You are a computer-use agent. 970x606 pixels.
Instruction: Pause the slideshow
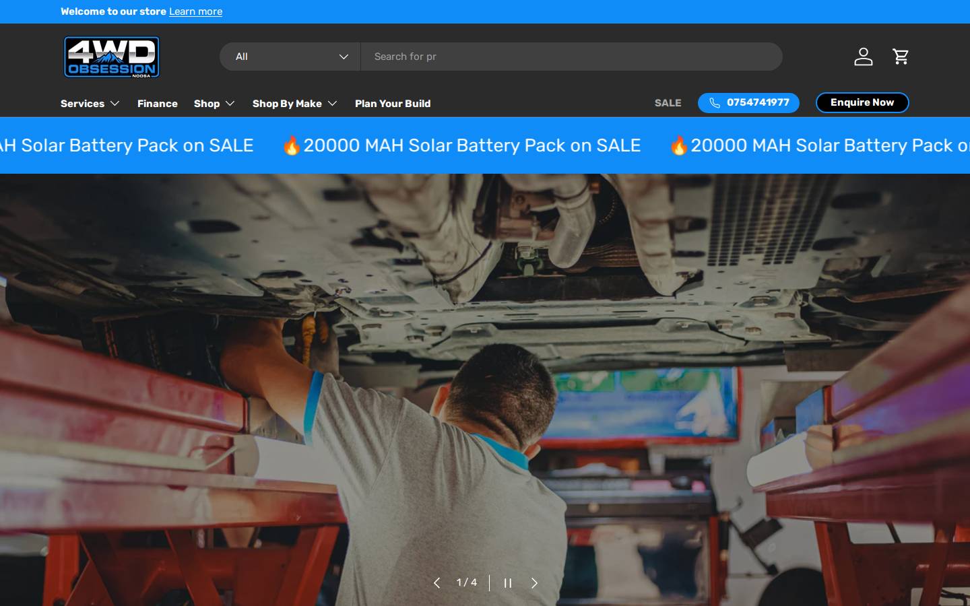[x=508, y=583]
